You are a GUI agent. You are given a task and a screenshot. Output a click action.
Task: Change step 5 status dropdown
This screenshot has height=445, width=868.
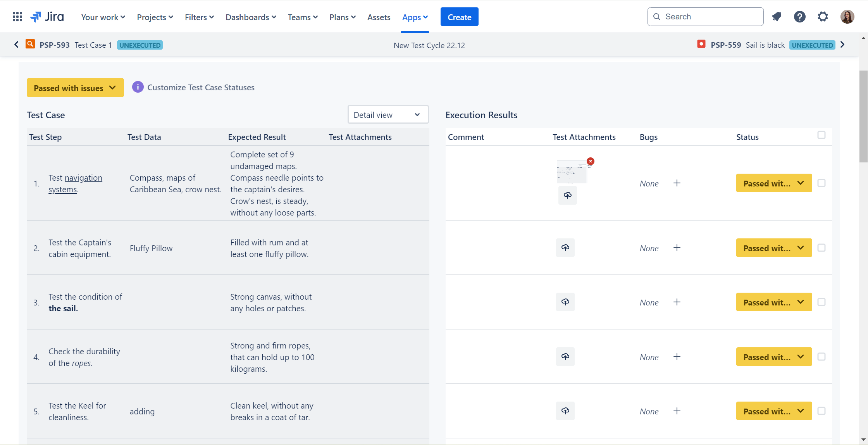click(x=774, y=411)
